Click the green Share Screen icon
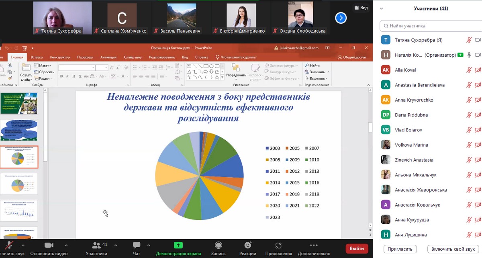 (x=178, y=246)
